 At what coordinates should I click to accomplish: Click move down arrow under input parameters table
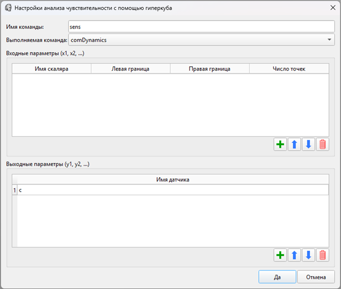click(x=309, y=145)
